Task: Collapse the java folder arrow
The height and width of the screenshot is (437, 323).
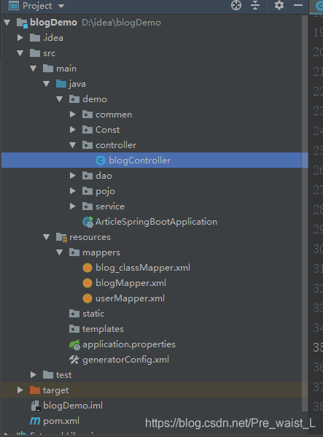Action: [47, 84]
